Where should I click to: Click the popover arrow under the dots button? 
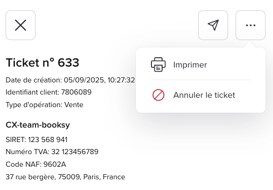[x=250, y=44]
